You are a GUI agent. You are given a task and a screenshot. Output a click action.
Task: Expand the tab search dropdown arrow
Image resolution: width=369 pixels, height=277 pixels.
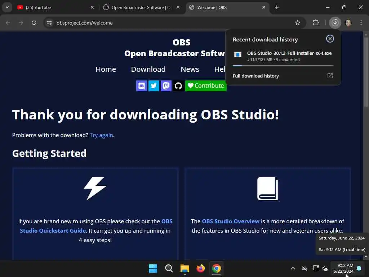(x=7, y=7)
